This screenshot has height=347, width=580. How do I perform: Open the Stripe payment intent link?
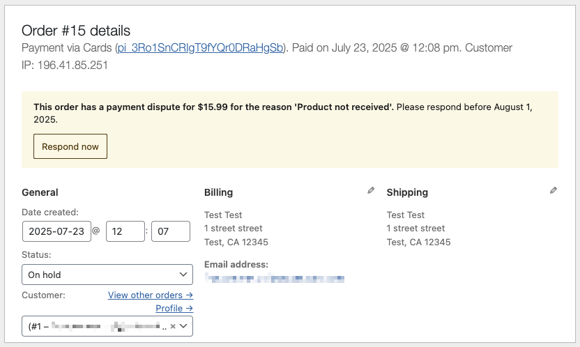(x=201, y=47)
